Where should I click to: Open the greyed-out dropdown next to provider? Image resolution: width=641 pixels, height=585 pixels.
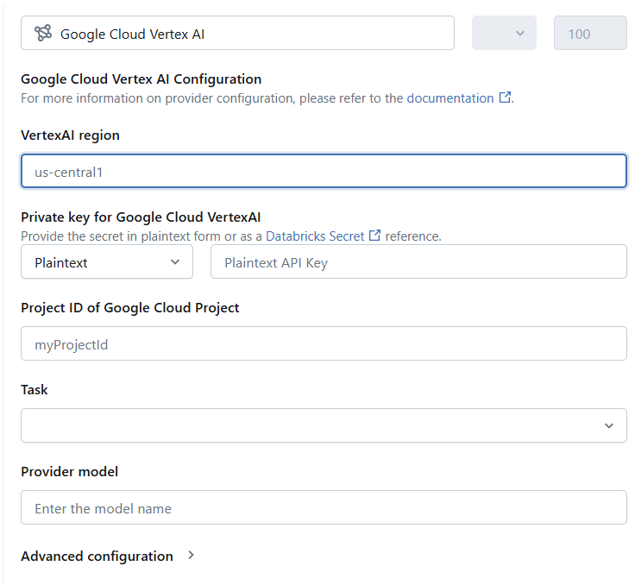point(504,33)
